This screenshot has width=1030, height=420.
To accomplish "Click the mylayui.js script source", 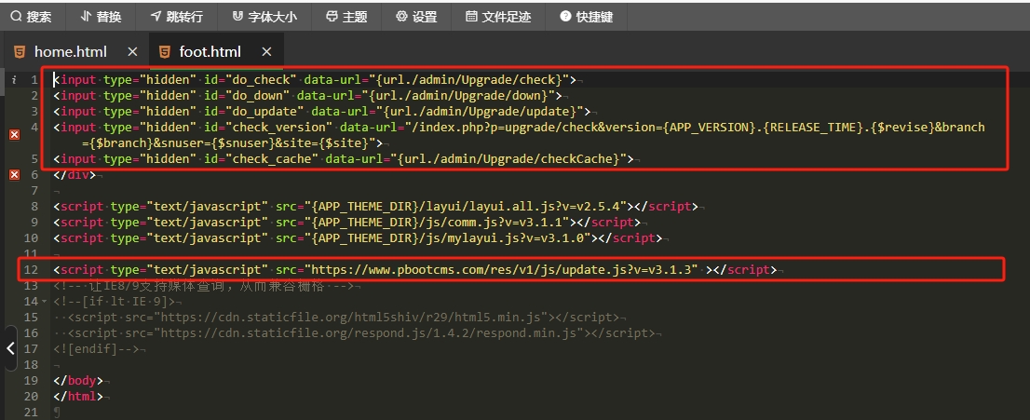I will pos(450,237).
